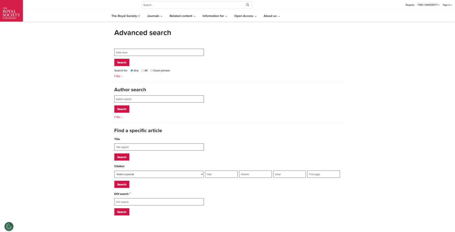Click Search button under Author search field
Screen dimensions: 455x232
122,109
